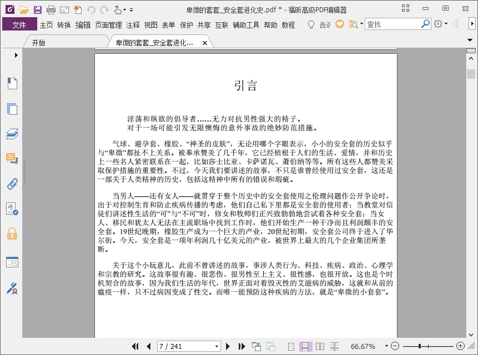Go to the previous page
The width and height of the screenshot is (478, 355).
click(x=149, y=346)
